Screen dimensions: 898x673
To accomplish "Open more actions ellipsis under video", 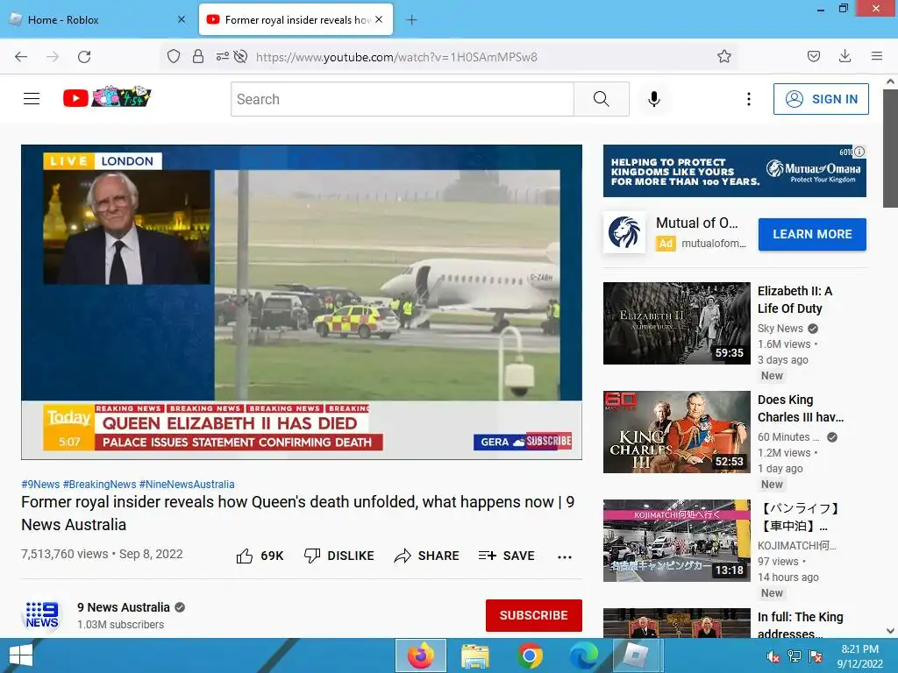I will (x=565, y=556).
